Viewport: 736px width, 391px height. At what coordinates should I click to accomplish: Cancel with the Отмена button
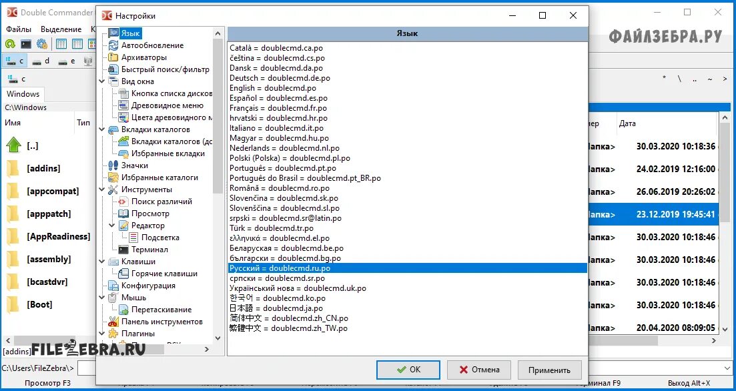[x=479, y=370]
